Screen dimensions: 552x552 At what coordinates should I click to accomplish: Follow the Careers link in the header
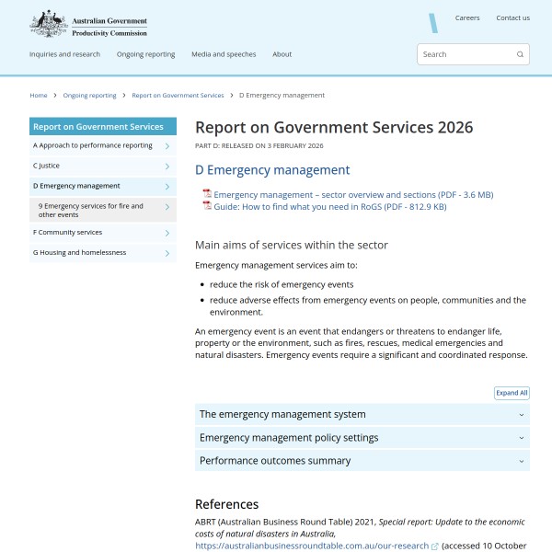[466, 17]
